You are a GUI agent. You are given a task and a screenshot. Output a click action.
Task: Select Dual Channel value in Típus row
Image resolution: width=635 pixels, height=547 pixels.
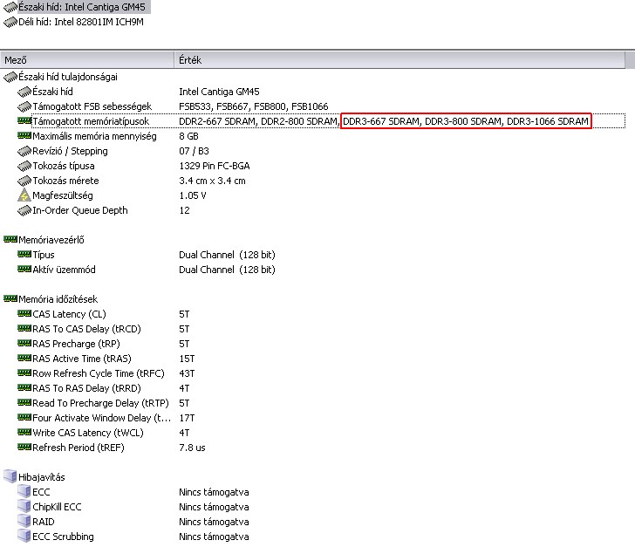click(x=227, y=255)
